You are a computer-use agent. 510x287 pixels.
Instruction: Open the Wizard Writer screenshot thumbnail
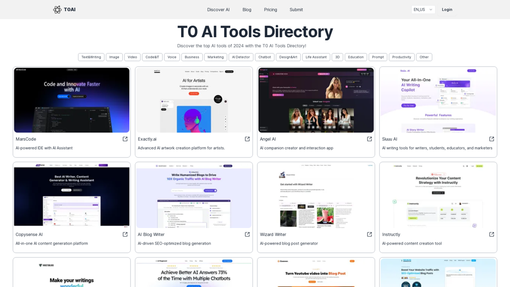[x=316, y=195]
